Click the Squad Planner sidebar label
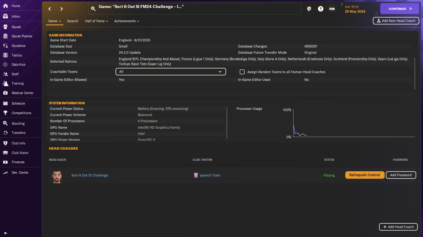This screenshot has width=423, height=237. pyautogui.click(x=22, y=36)
